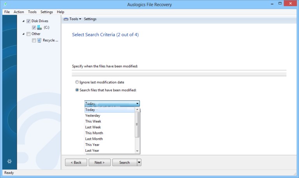299x178 pixels.
Task: Check the Other checkbox
Action: point(28,34)
